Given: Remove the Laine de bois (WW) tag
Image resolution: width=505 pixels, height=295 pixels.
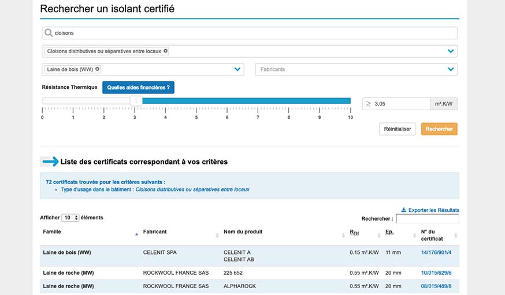Looking at the screenshot, I should 97,69.
